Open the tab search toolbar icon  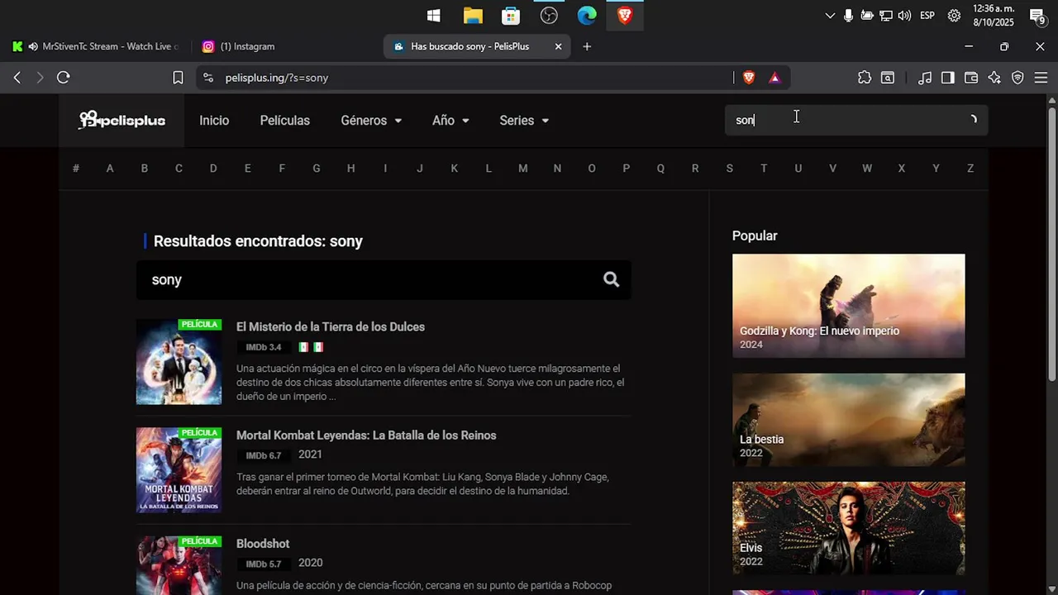click(x=888, y=78)
